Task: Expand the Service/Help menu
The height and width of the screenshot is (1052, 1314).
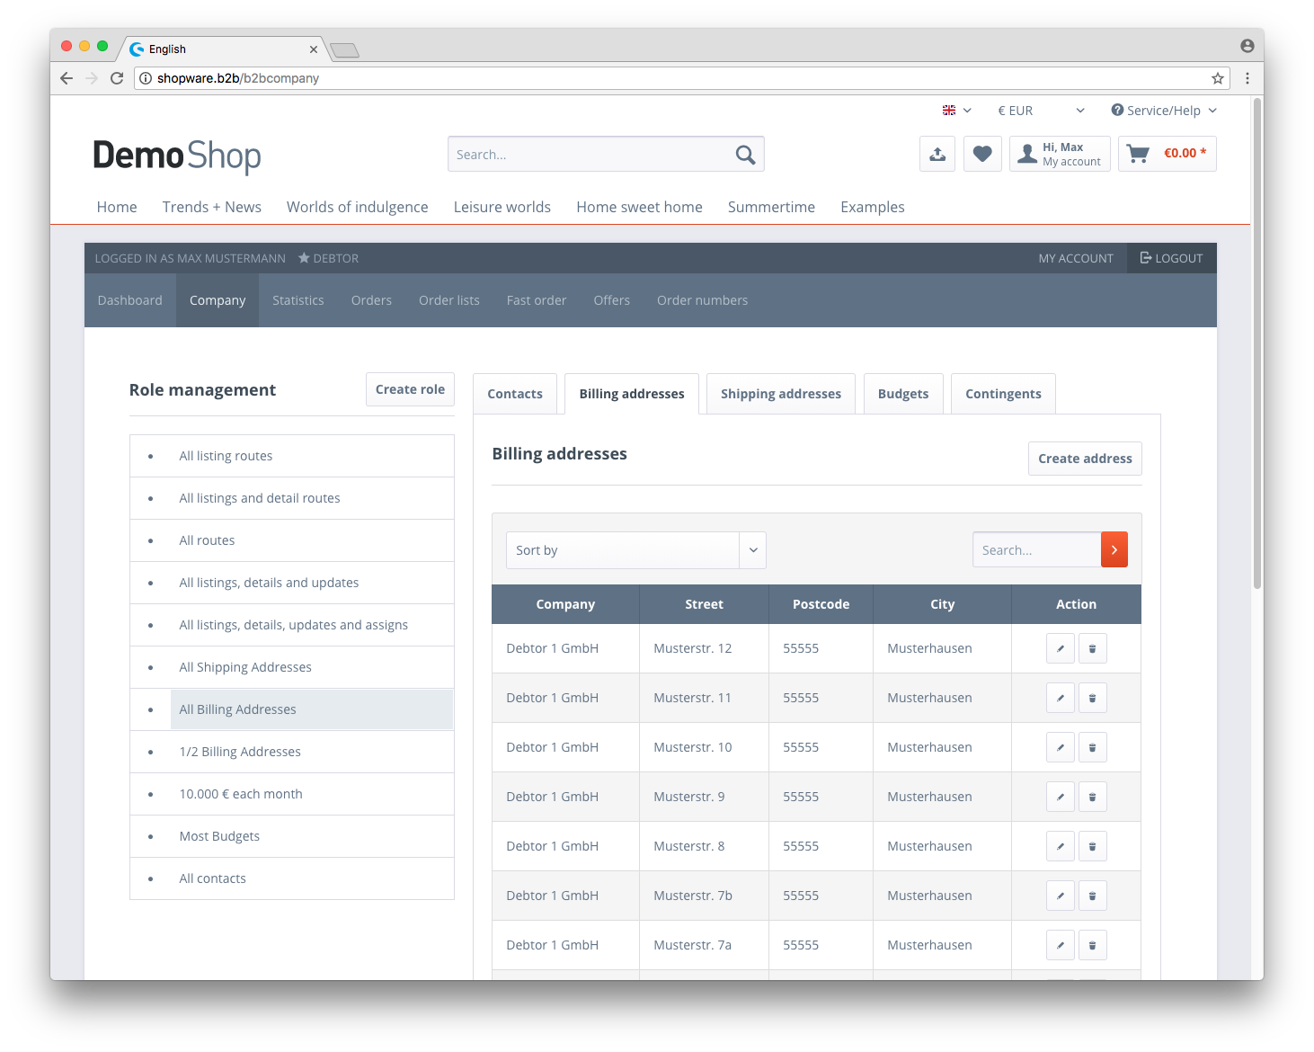Action: pos(1164,111)
